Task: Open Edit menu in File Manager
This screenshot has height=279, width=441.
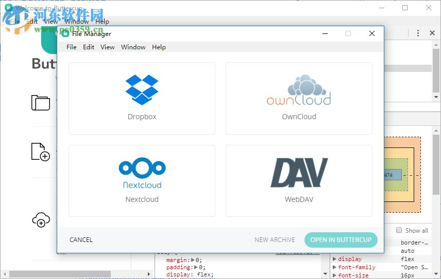Action: 89,47
